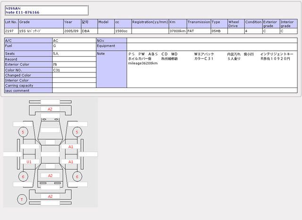Screen dimensions: 302x220
Task: Click the Interior Color row label
Action: pyautogui.click(x=28, y=80)
